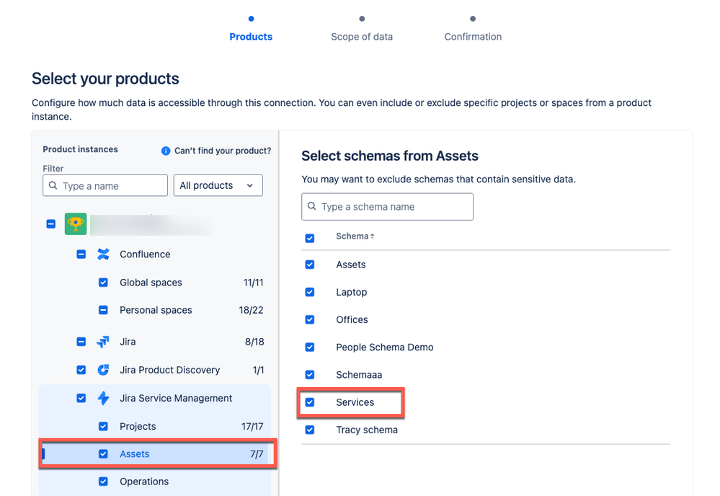
Task: Uncheck the Offices schema checkbox
Action: tap(310, 319)
